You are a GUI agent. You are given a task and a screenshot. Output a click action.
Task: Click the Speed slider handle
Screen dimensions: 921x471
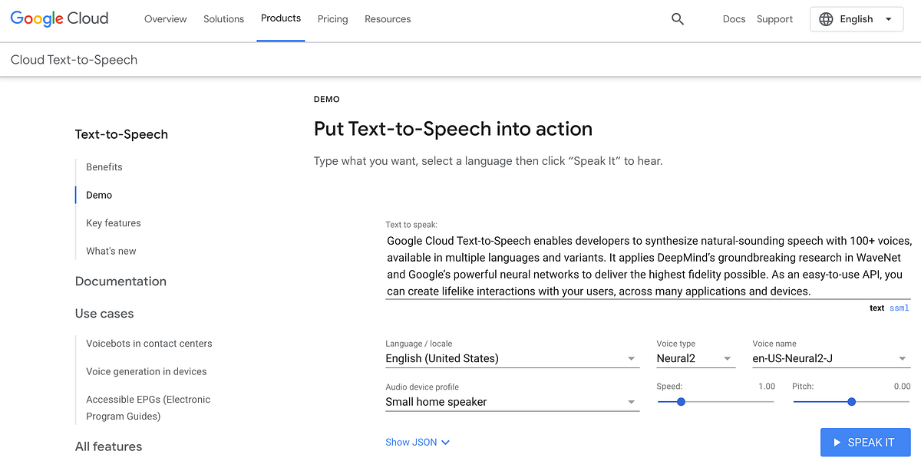pyautogui.click(x=681, y=402)
